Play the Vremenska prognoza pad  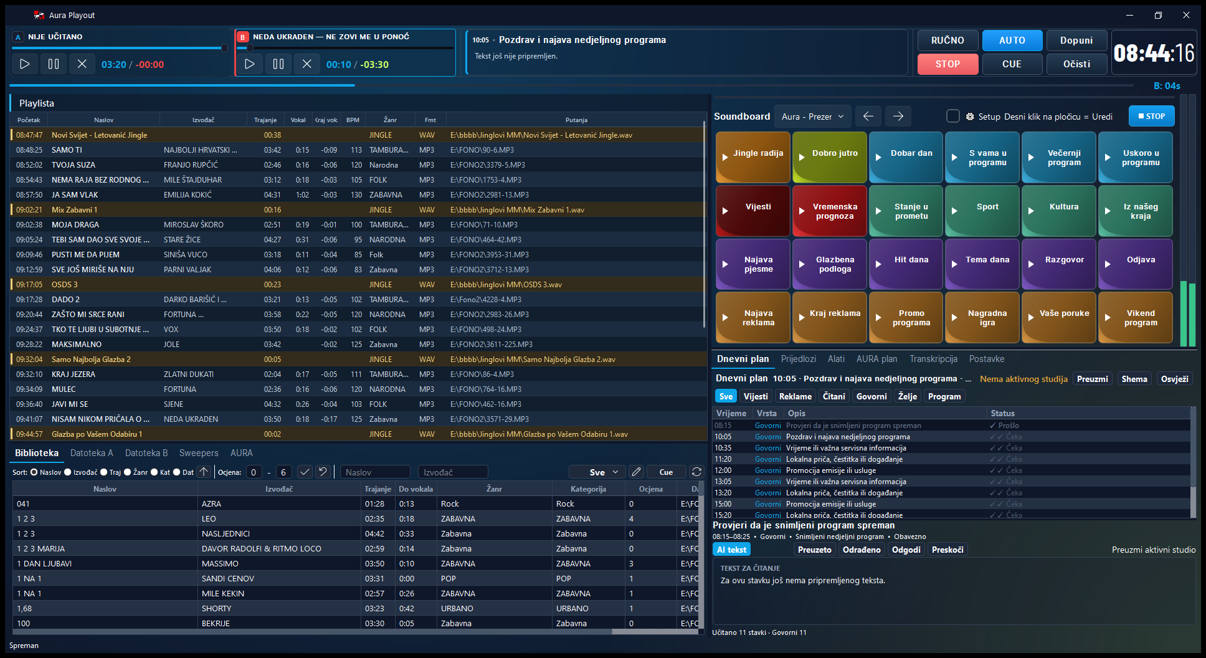pos(830,211)
